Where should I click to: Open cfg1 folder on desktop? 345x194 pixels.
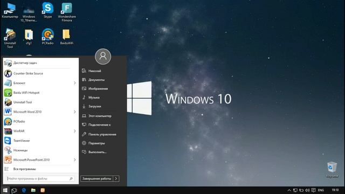point(29,37)
